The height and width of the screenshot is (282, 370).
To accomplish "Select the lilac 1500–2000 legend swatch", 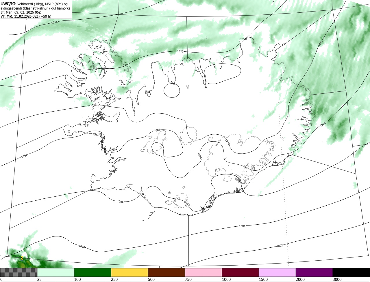I will (277, 272).
